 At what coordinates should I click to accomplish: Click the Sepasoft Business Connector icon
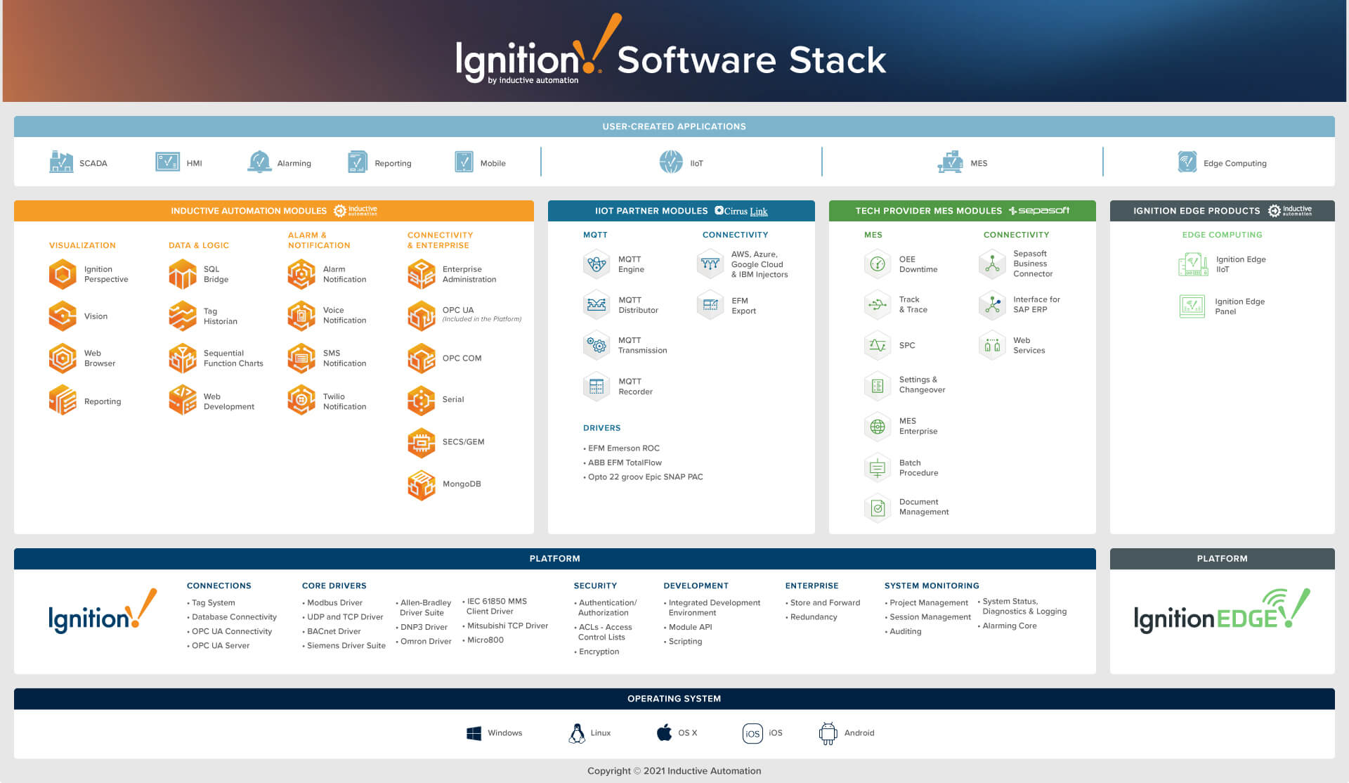(x=992, y=264)
